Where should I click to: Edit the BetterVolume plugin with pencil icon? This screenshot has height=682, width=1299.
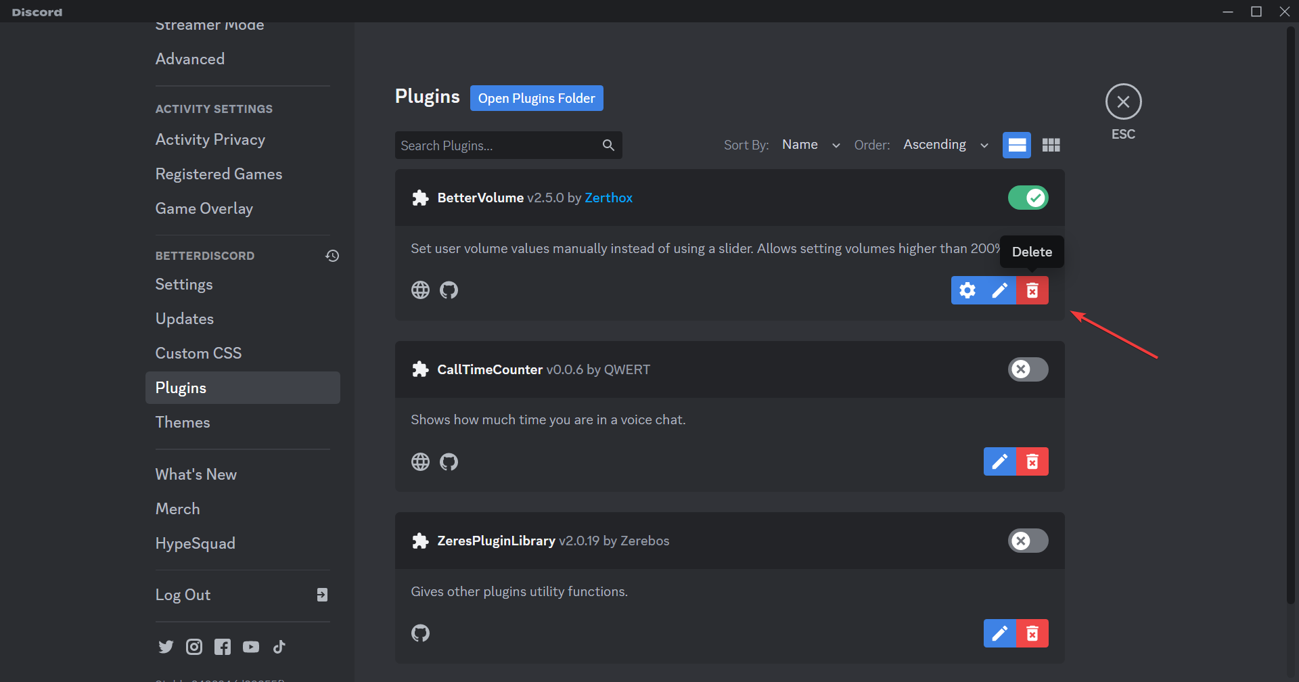(x=1000, y=290)
